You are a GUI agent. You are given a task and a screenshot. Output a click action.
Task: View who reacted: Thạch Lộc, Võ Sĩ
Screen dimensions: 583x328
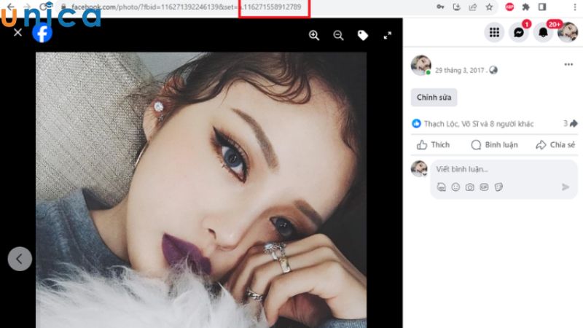(x=479, y=124)
